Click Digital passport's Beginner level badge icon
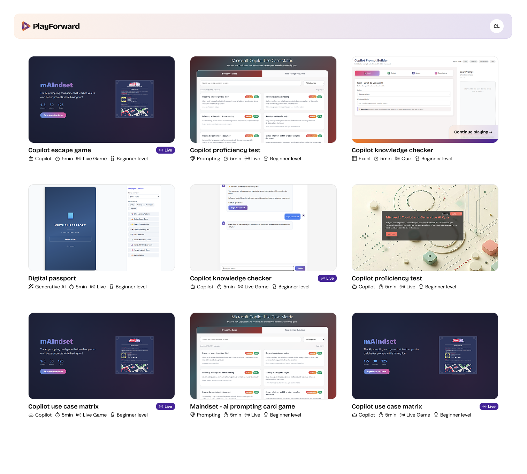 (x=112, y=287)
